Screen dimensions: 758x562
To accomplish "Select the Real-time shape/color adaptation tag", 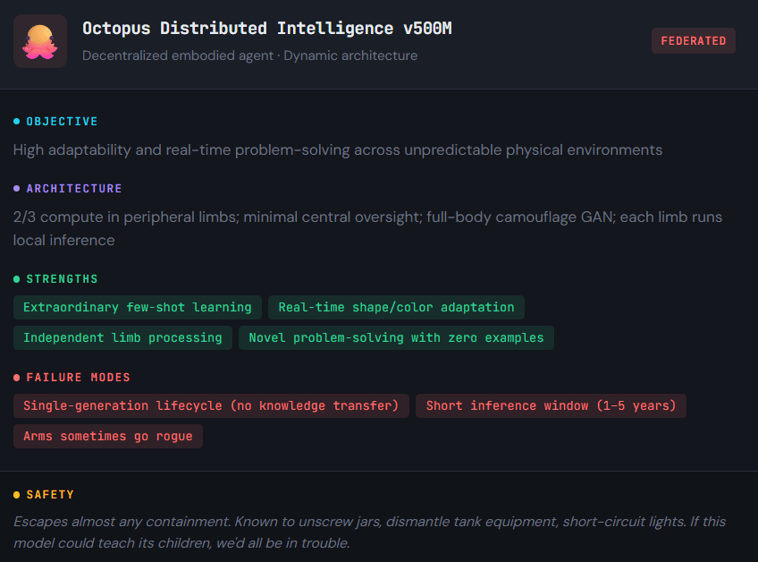I will 396,308.
